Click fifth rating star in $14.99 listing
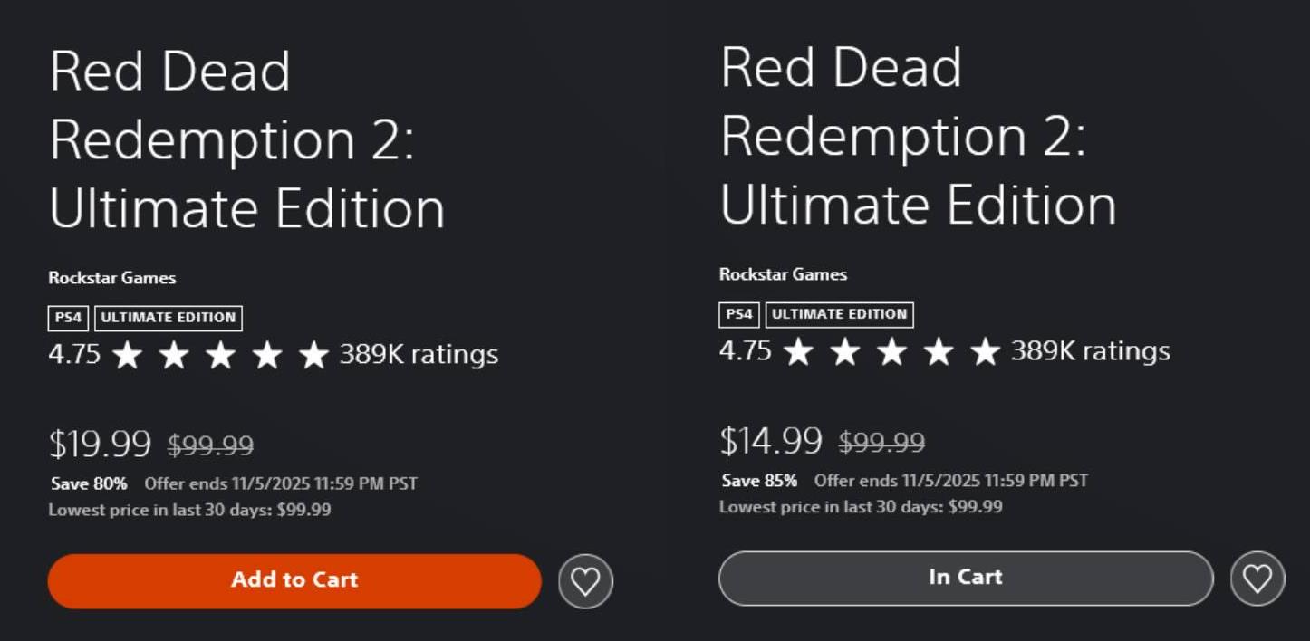1310x641 pixels. 985,352
